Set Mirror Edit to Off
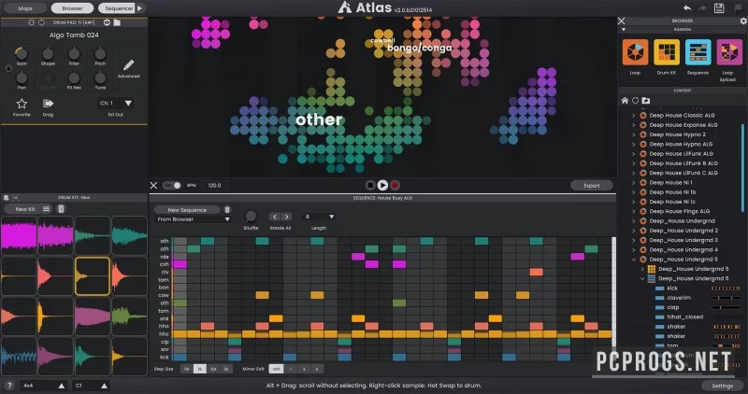The image size is (748, 394). pos(276,369)
